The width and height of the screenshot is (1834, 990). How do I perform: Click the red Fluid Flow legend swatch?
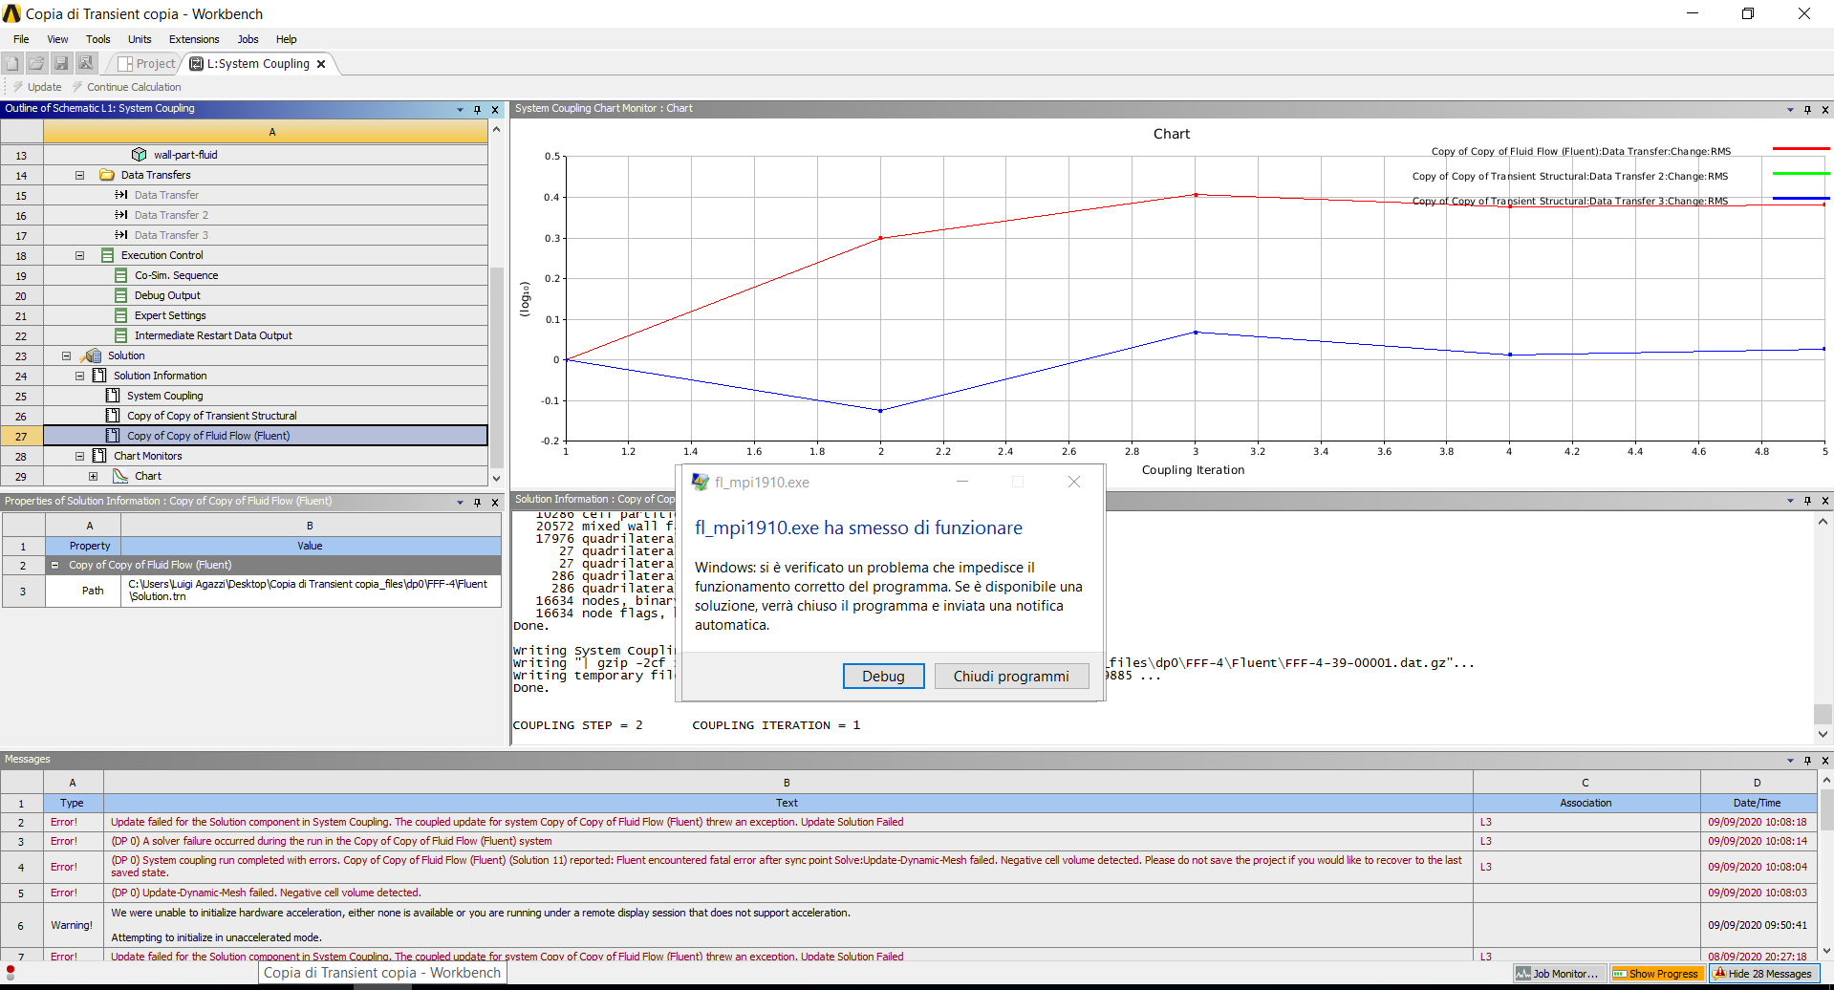click(x=1801, y=149)
